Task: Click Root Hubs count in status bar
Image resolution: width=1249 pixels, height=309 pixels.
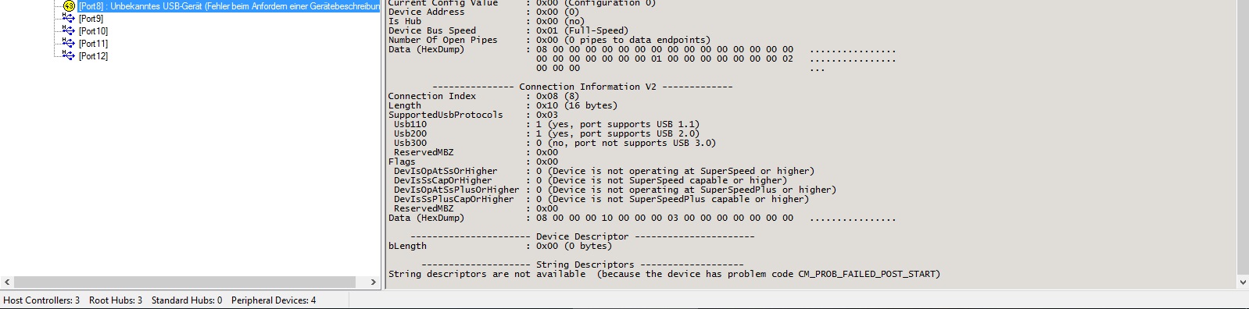Action: click(116, 300)
